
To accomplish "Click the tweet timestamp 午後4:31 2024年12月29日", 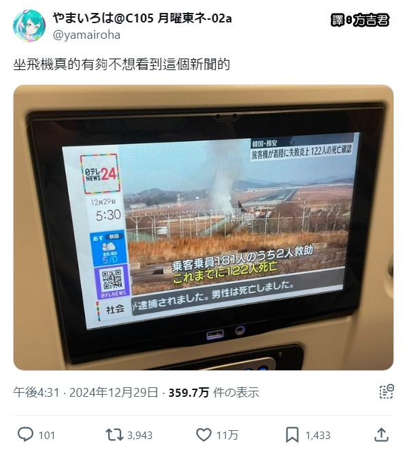I will tap(86, 393).
